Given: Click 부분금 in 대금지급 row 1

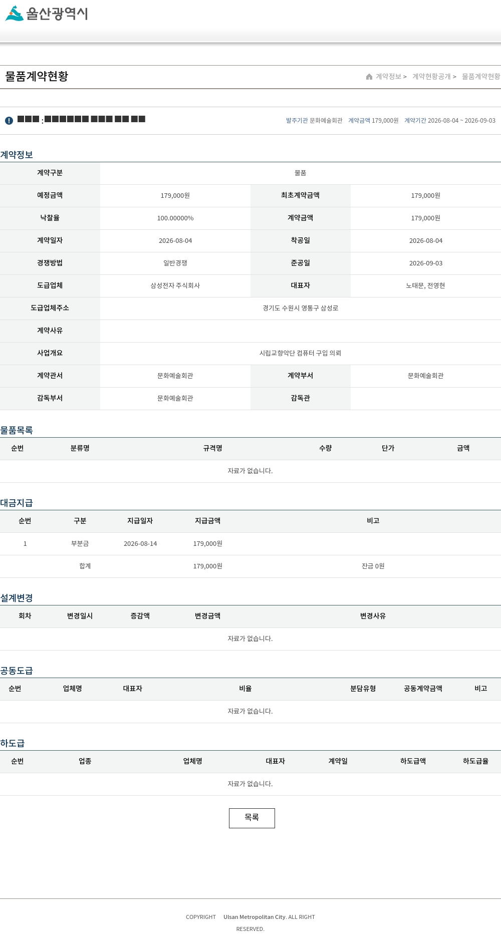Looking at the screenshot, I should coord(80,544).
